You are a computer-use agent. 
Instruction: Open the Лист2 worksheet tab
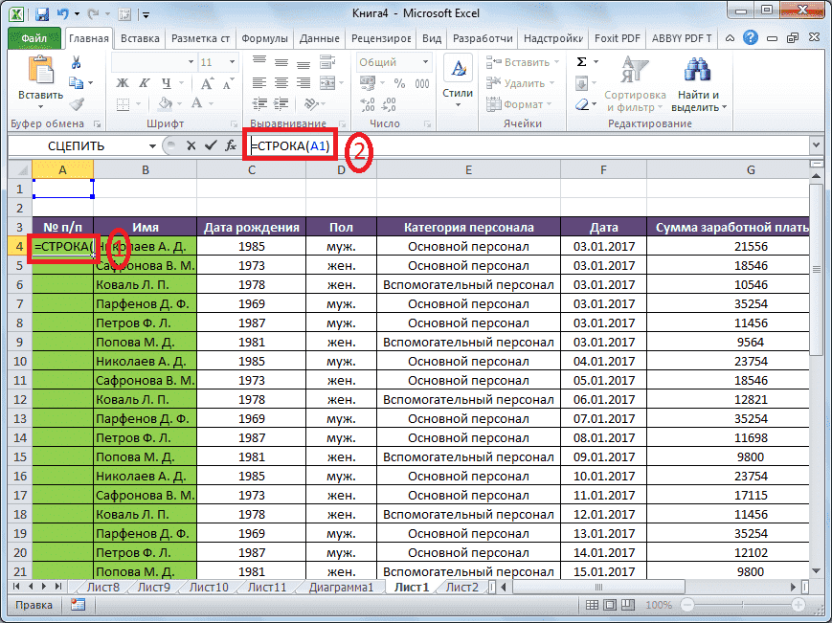click(x=463, y=587)
